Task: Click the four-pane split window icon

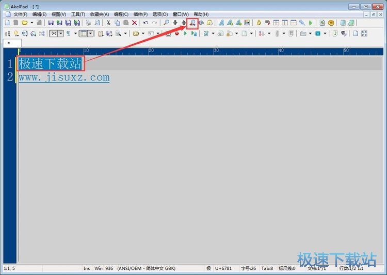Action: pos(276,23)
